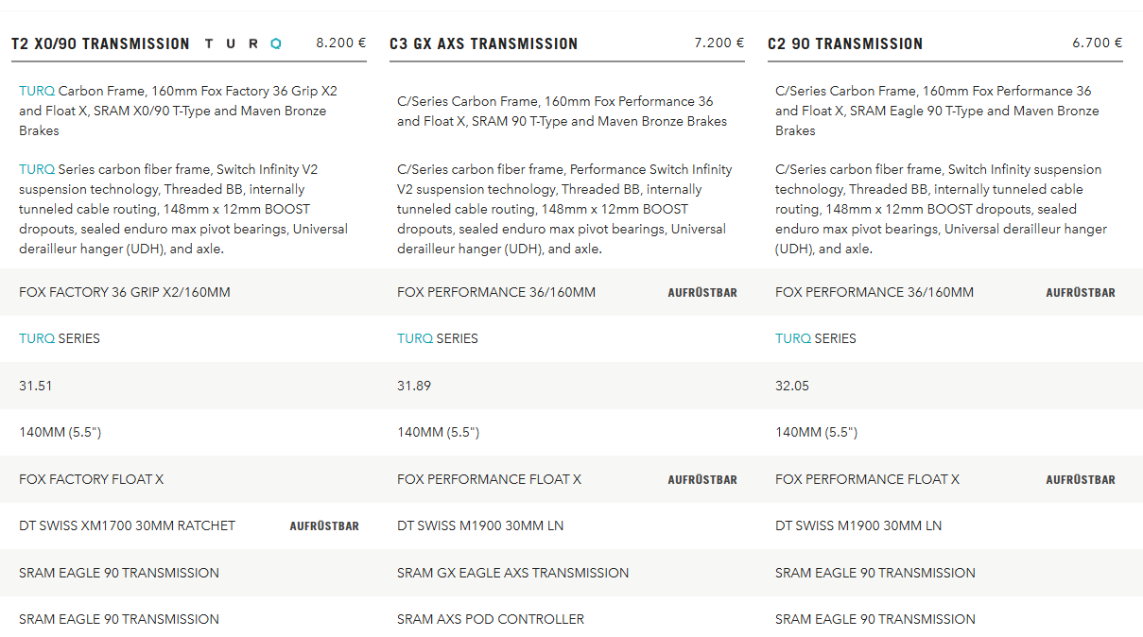The image size is (1143, 637).
Task: Open TURQ link before 'Carbon Frame' in T2 summary
Action: pyautogui.click(x=37, y=92)
